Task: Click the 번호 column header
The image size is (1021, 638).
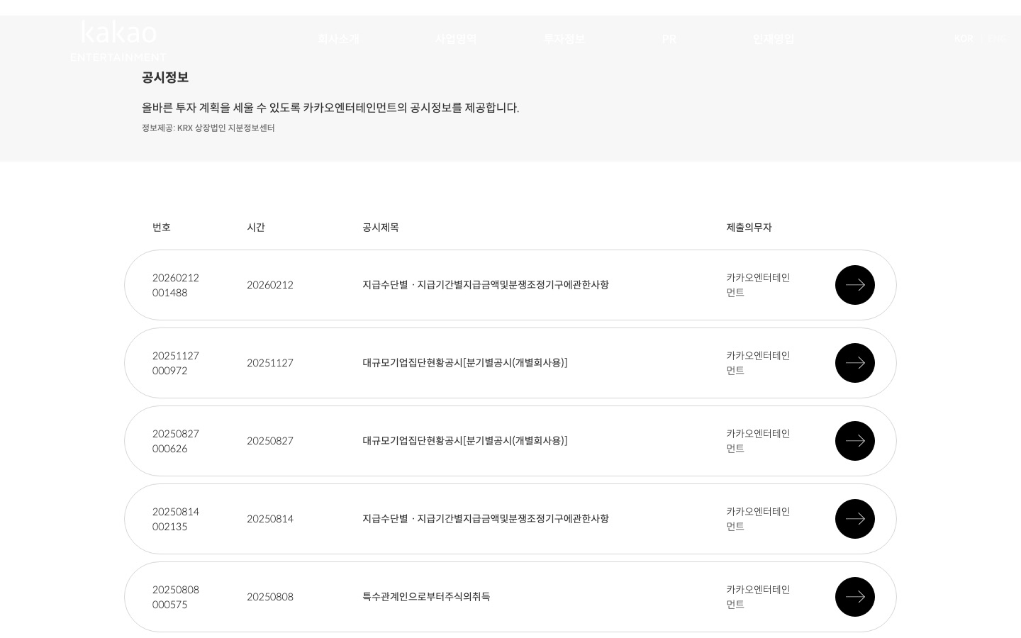Action: [162, 228]
